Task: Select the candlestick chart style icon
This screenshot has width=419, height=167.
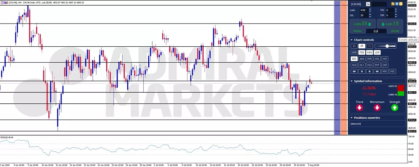Action: coord(362,46)
